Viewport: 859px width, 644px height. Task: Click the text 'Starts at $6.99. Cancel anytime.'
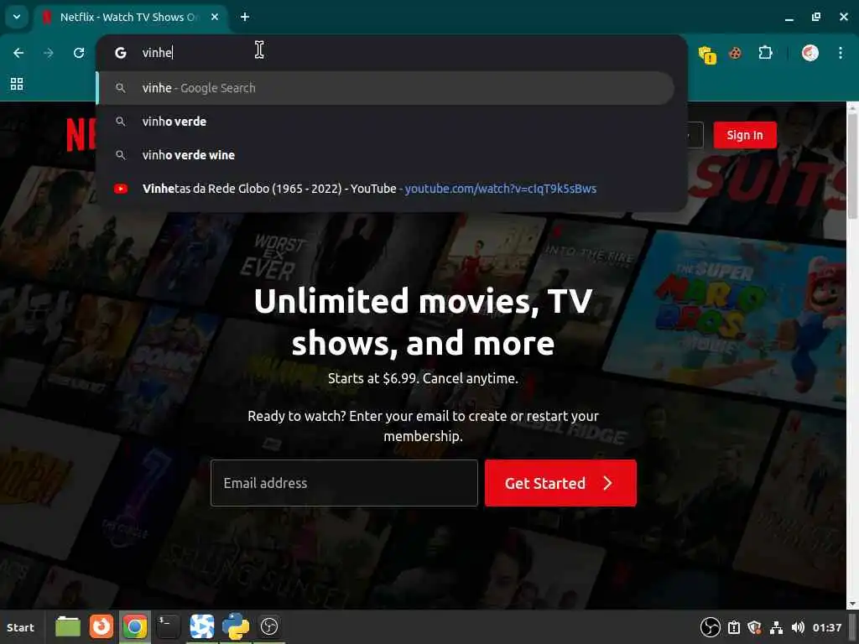[x=423, y=378]
